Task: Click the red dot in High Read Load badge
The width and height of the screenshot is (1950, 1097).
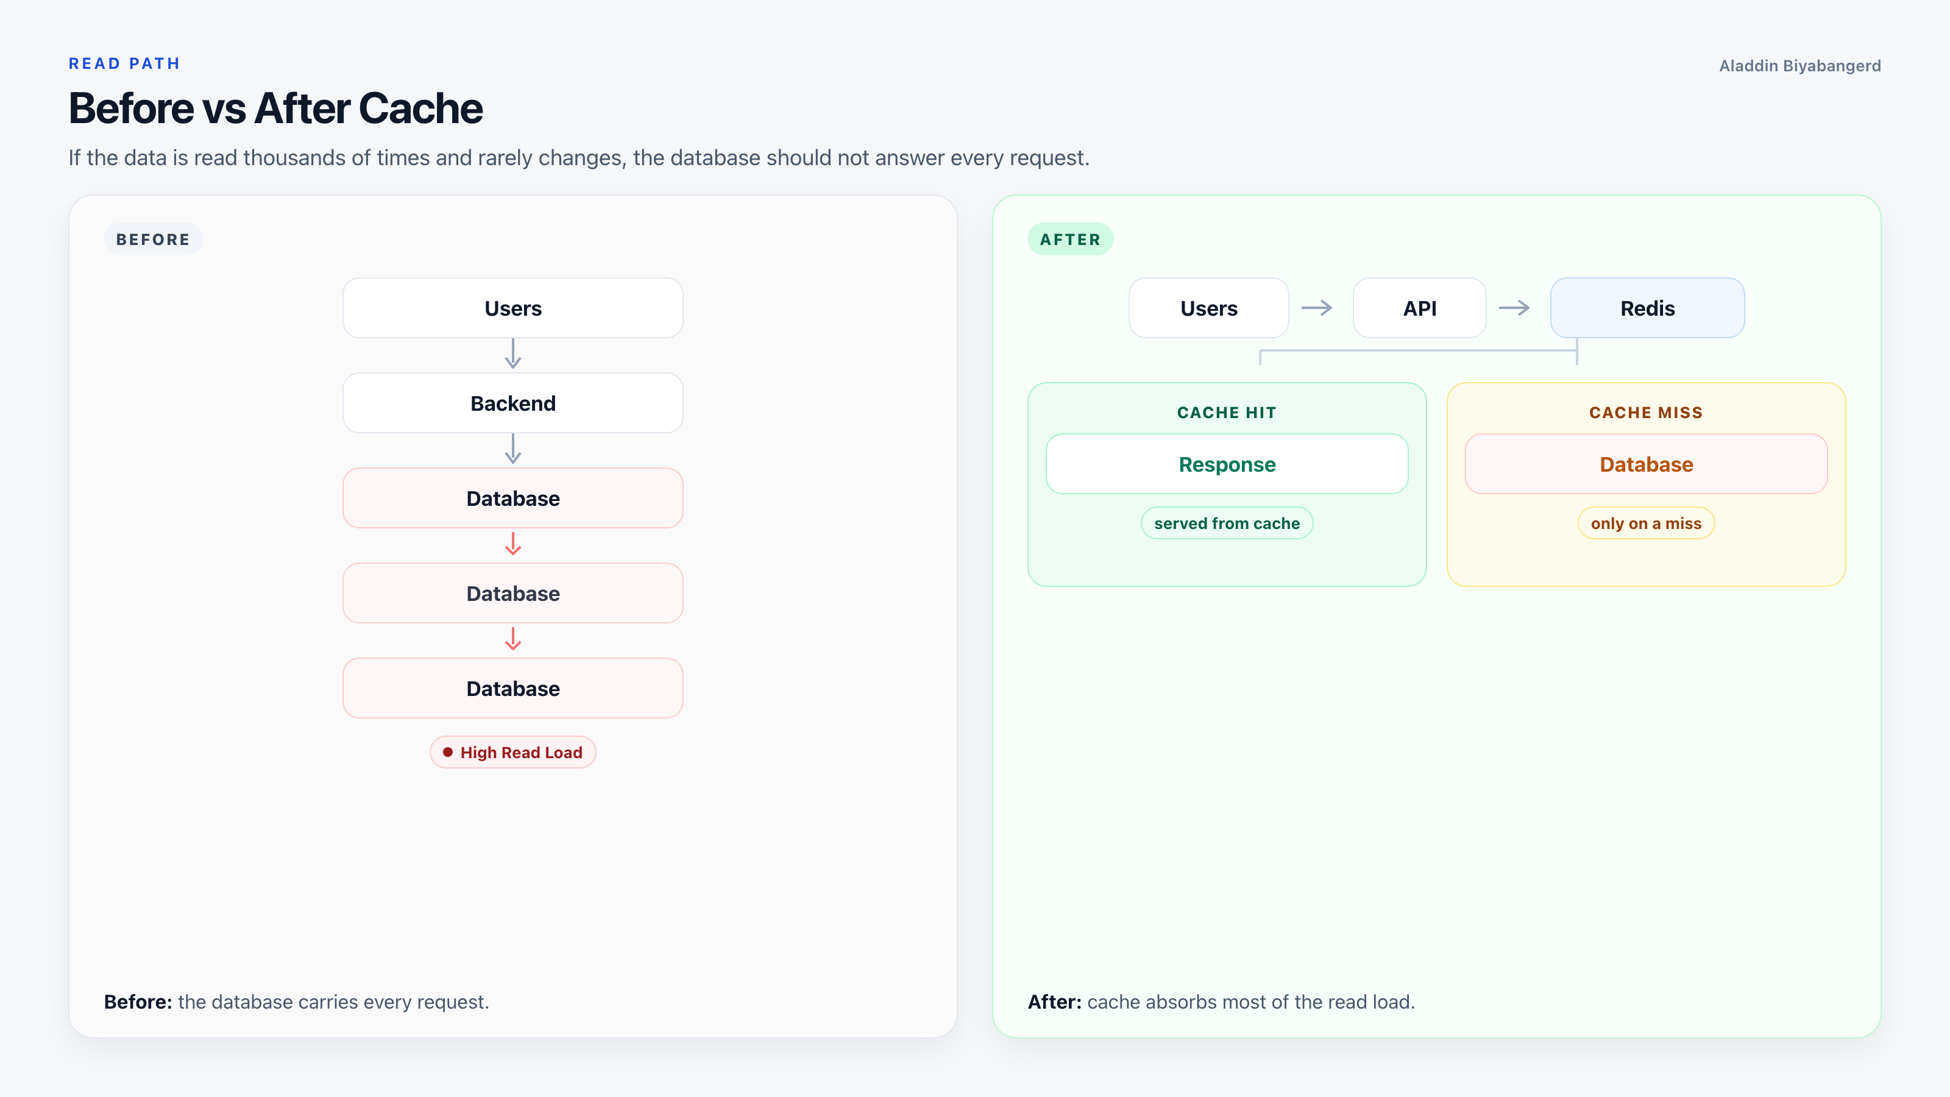Action: [x=448, y=752]
